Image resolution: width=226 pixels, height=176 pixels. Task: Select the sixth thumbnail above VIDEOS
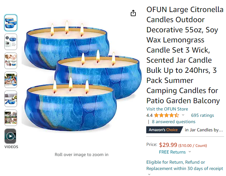click(x=11, y=118)
